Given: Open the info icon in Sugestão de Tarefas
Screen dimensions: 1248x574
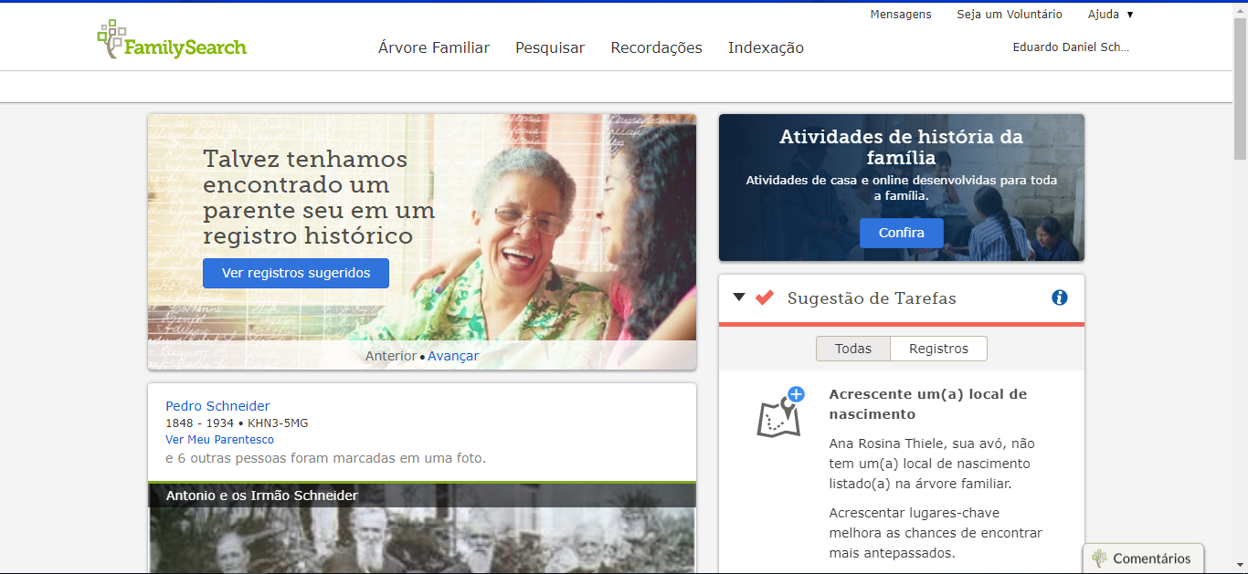Looking at the screenshot, I should [1060, 297].
